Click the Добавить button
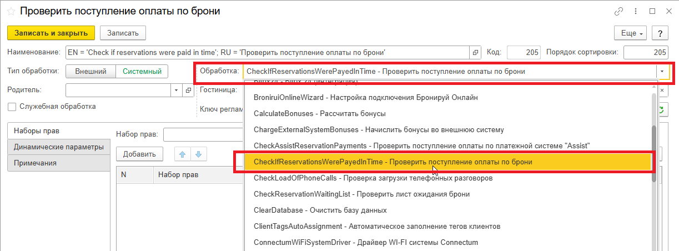The height and width of the screenshot is (251, 679). click(x=139, y=154)
